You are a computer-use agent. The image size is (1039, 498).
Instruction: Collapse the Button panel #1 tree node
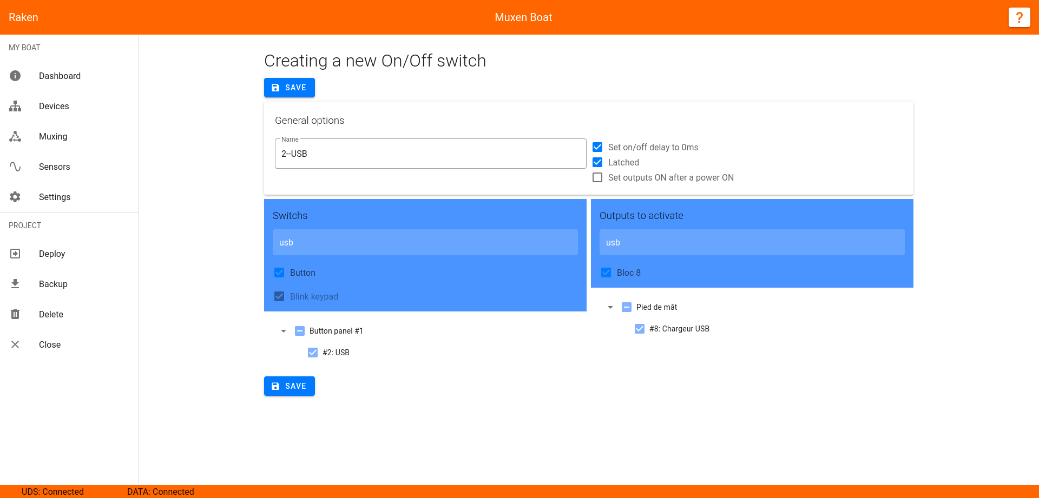point(284,331)
